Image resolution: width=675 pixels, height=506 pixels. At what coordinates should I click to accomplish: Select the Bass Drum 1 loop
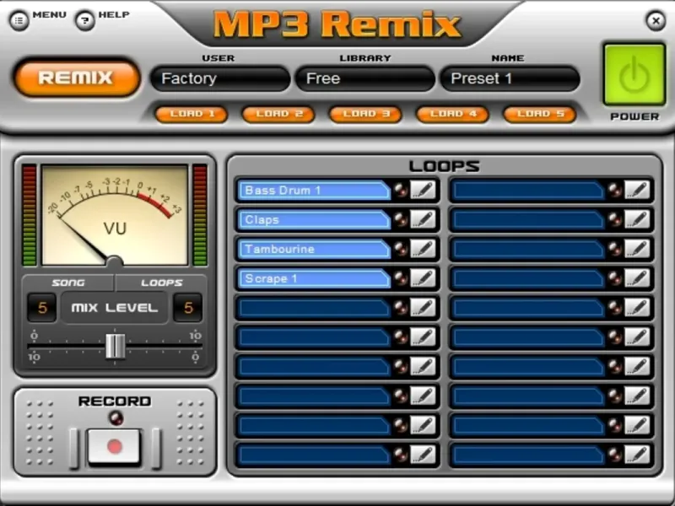[x=314, y=191]
